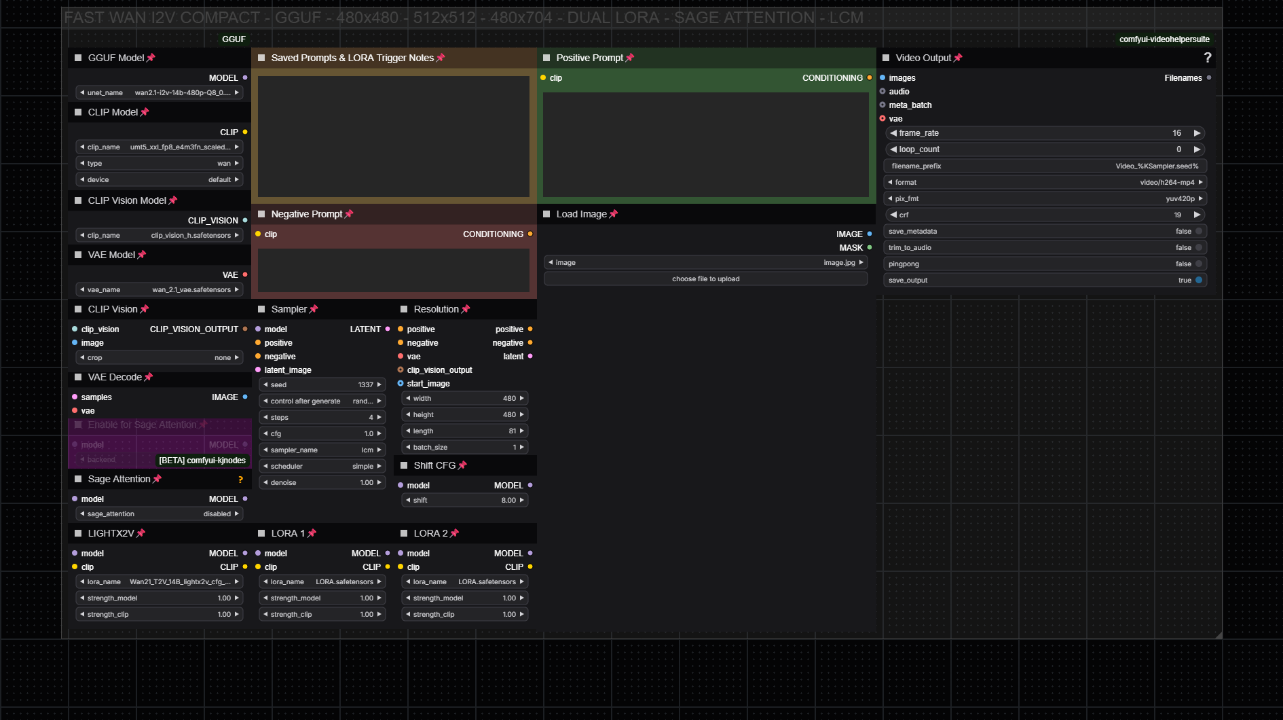Toggle the save_metadata switch
1283x720 pixels.
pyautogui.click(x=1198, y=232)
